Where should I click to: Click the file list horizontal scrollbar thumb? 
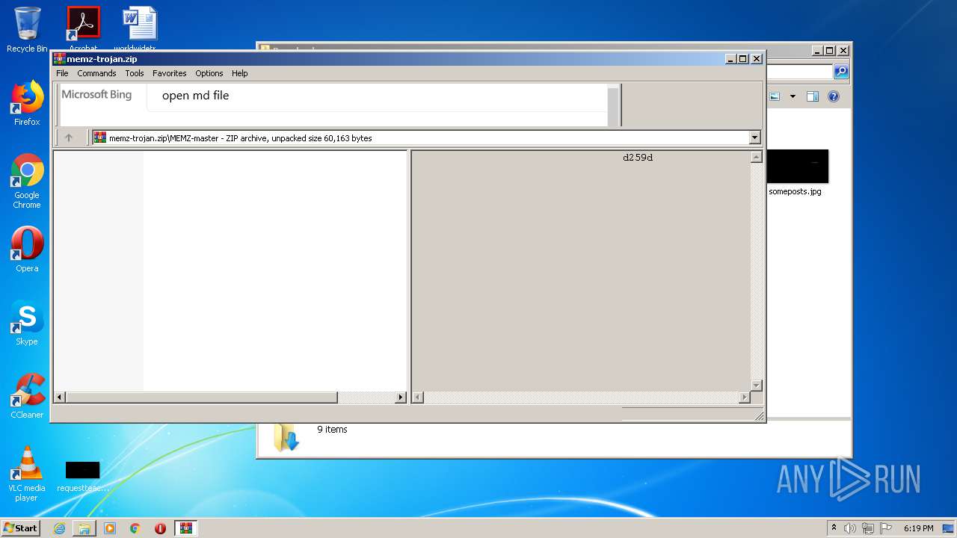tap(200, 398)
